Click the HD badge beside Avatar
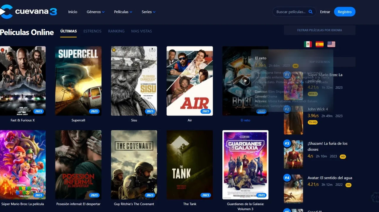The width and height of the screenshot is (379, 212). [x=348, y=185]
